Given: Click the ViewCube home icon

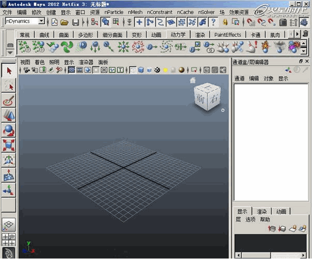Looking at the screenshot, I should [x=192, y=80].
